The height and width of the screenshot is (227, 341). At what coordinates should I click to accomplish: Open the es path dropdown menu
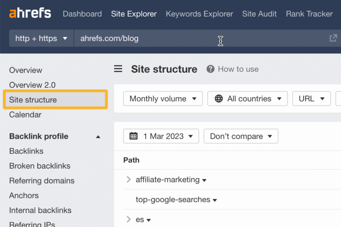point(149,220)
